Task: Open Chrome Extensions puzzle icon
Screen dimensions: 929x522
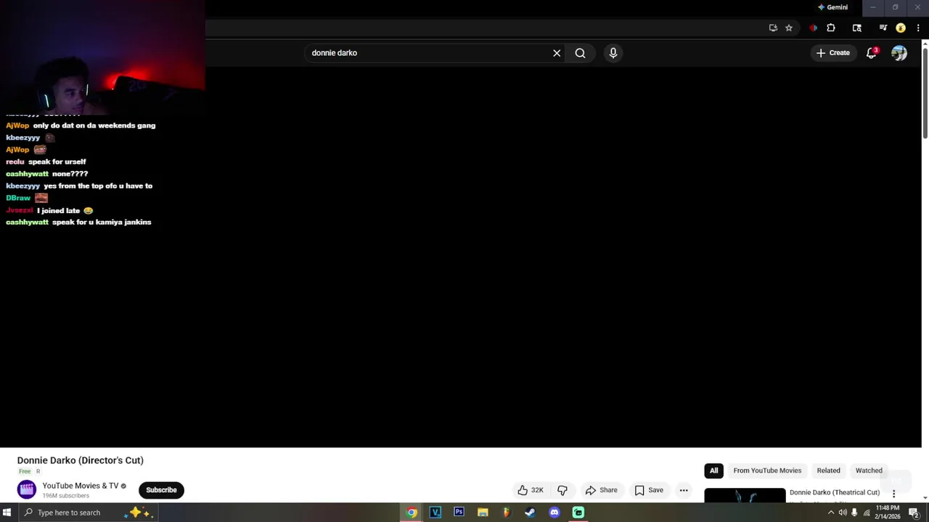Action: (831, 28)
